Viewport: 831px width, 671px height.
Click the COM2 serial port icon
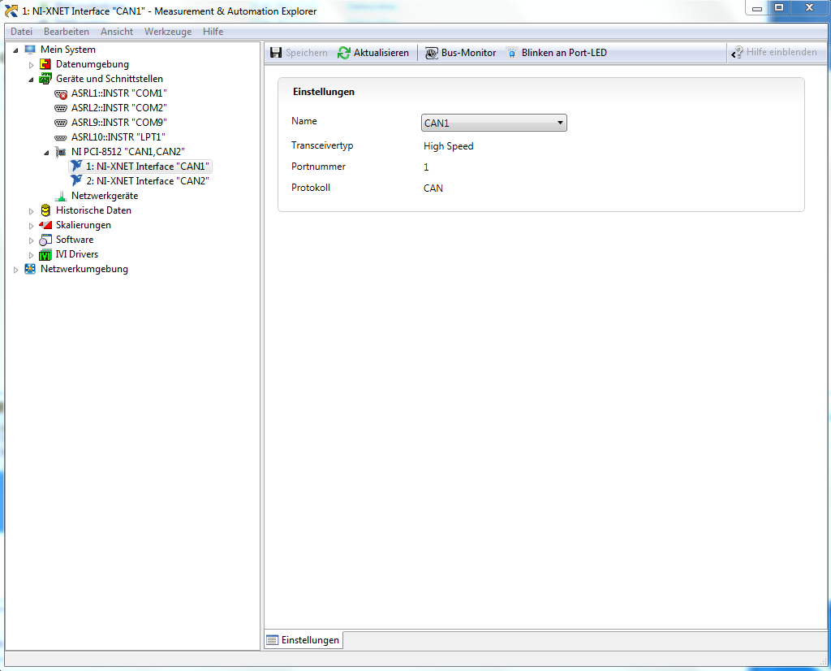[61, 108]
